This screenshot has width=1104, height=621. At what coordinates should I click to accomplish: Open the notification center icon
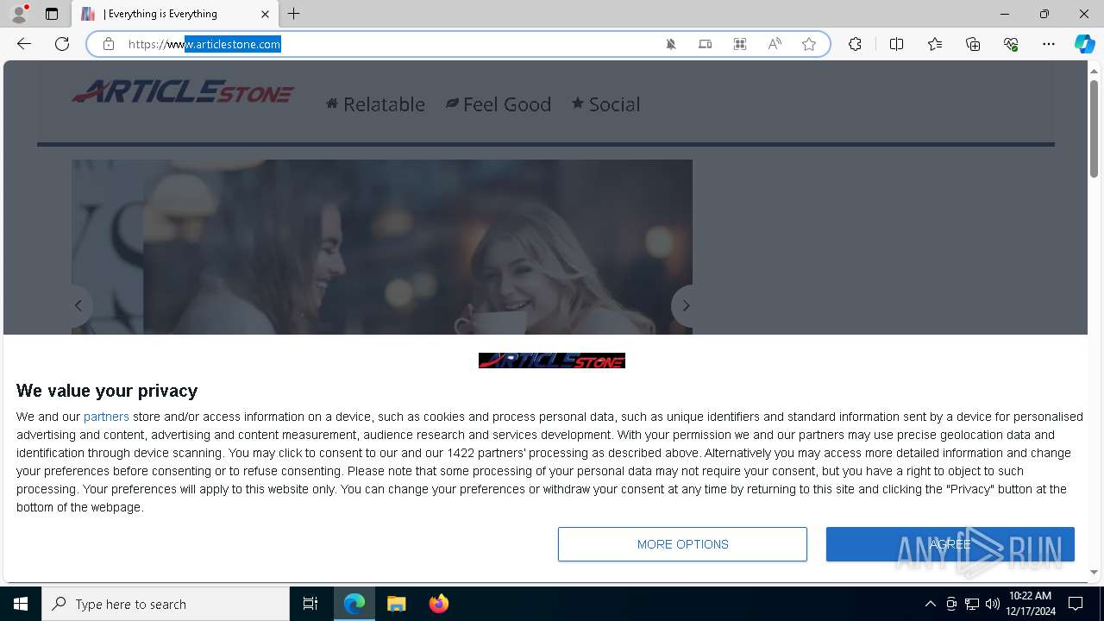pos(1076,604)
